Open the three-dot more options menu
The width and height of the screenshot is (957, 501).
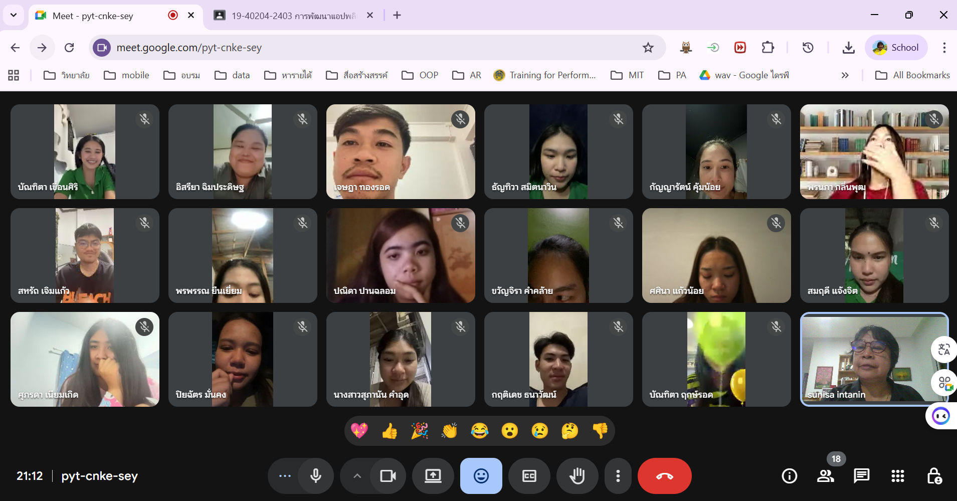pos(618,476)
